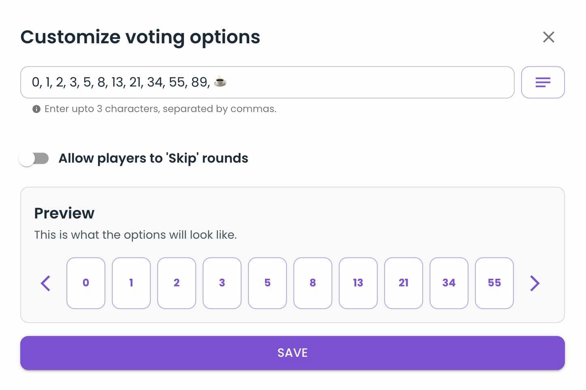Enable the 'Skip' rounds toggle
Viewport: 586px width, 390px height.
pyautogui.click(x=34, y=159)
